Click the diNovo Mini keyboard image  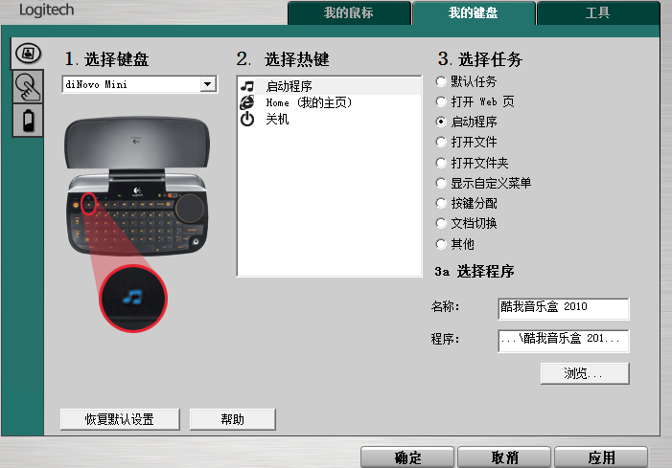tap(137, 186)
